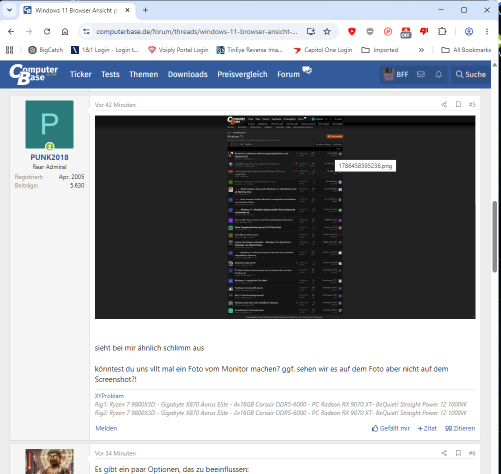Open the tab search dropdown arrow
The height and width of the screenshot is (474, 501).
[9, 10]
